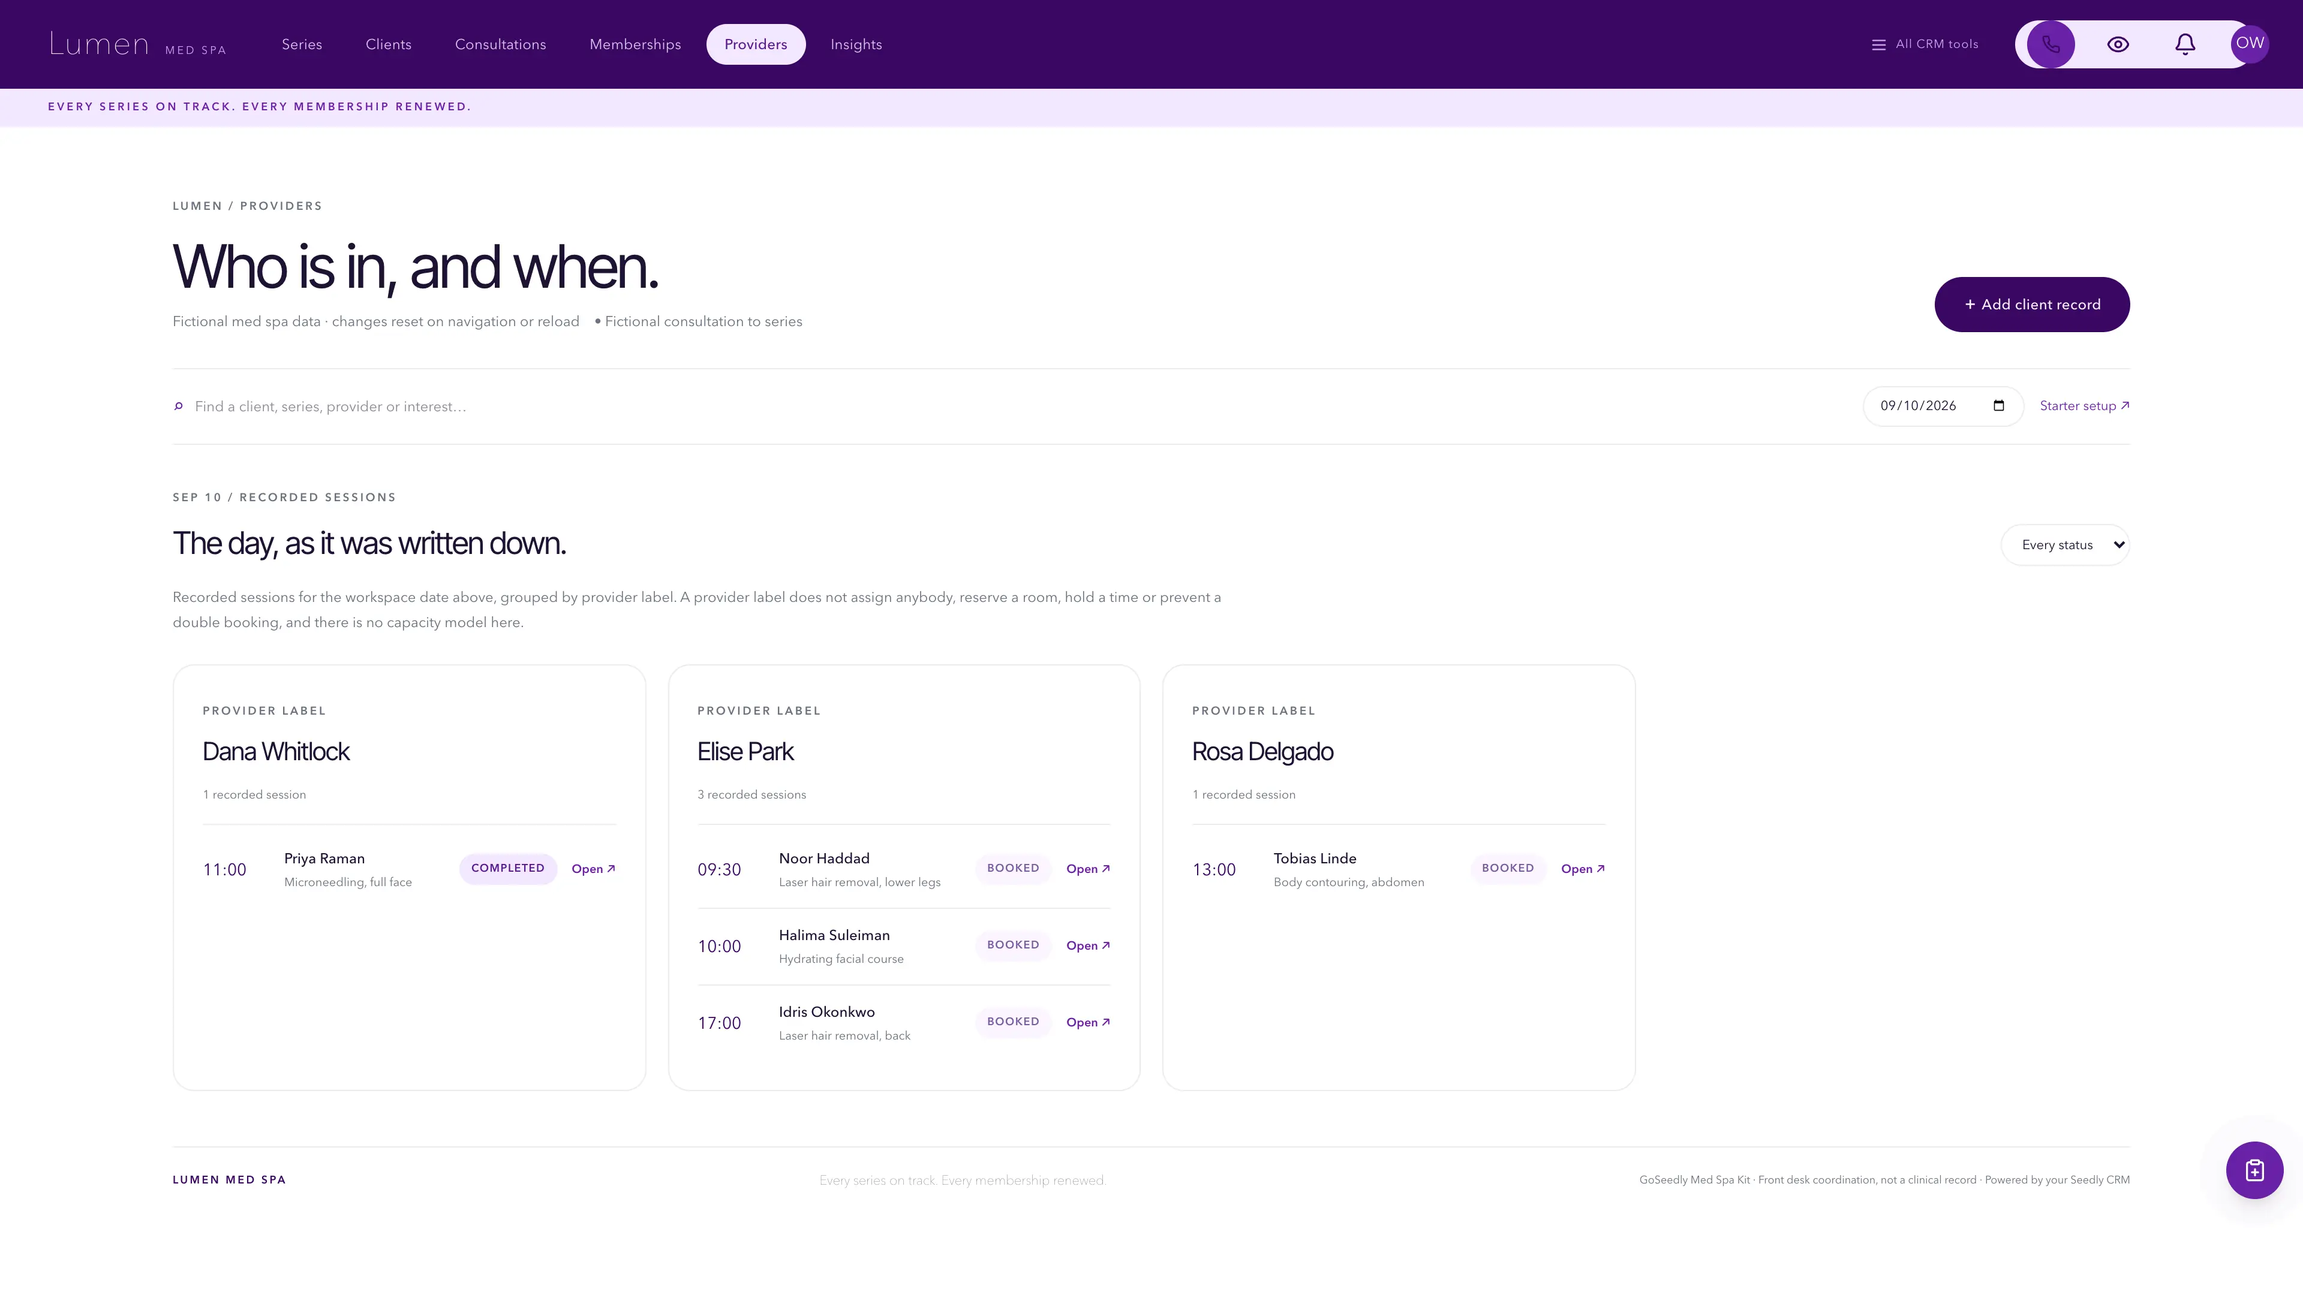Open the Starter setup link
Image resolution: width=2303 pixels, height=1295 pixels.
click(x=2085, y=406)
